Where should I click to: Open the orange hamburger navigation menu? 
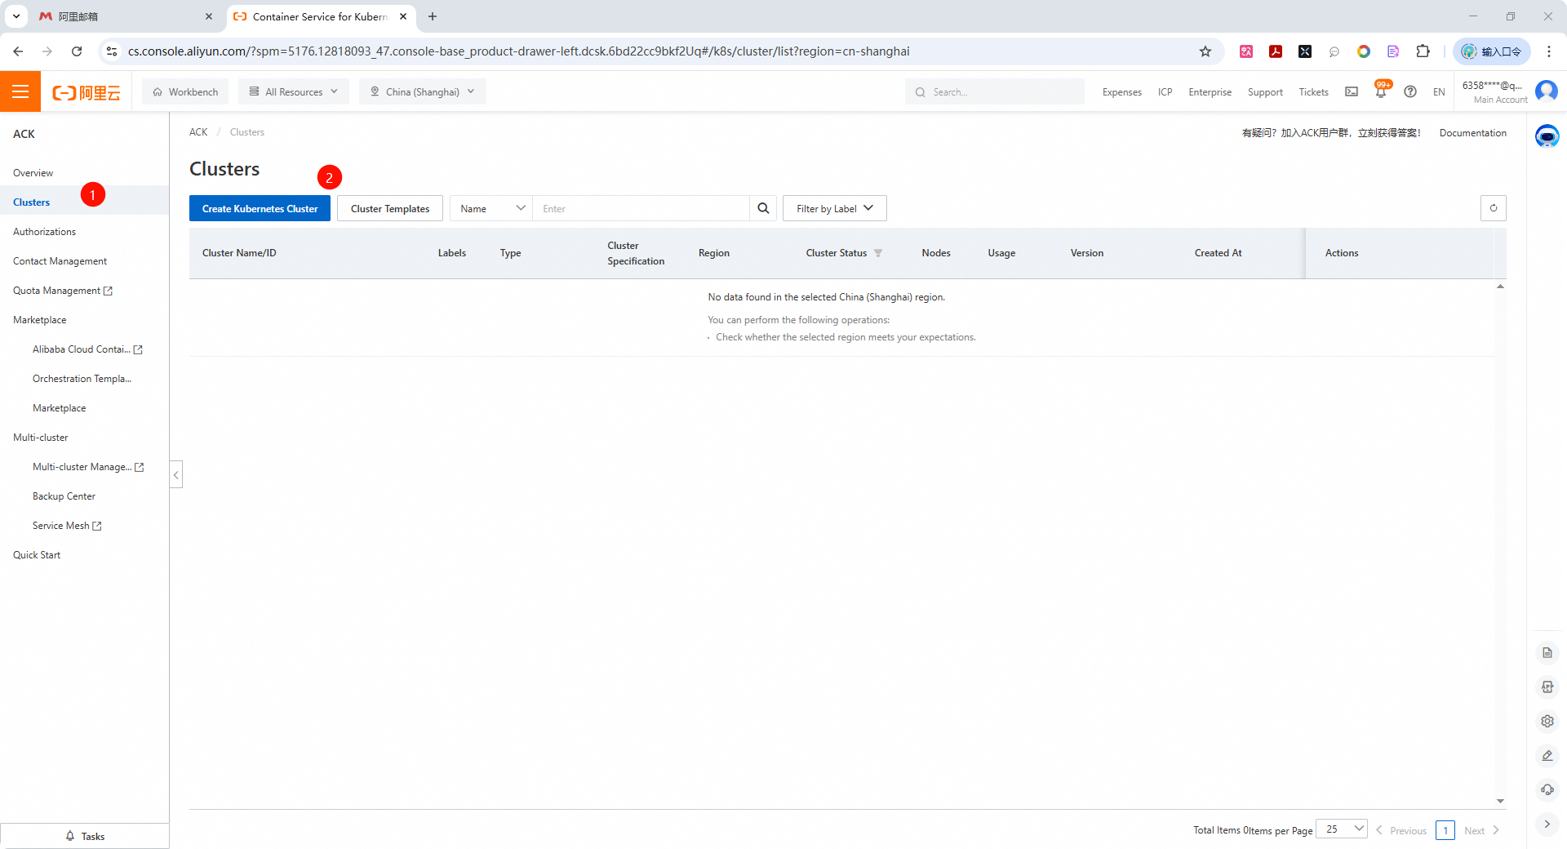coord(20,91)
